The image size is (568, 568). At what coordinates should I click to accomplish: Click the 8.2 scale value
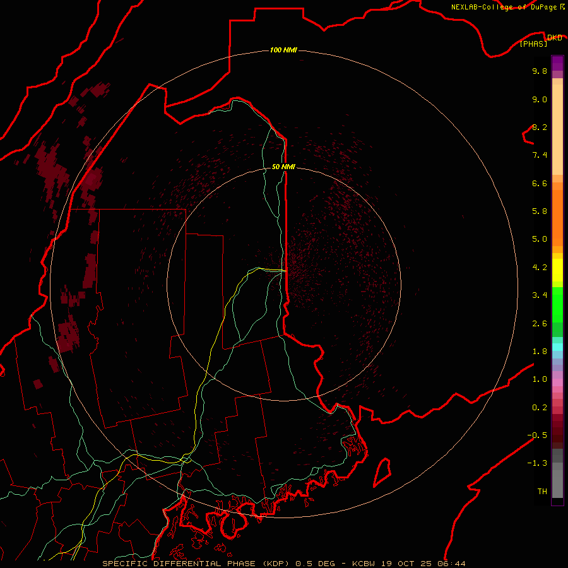[540, 127]
